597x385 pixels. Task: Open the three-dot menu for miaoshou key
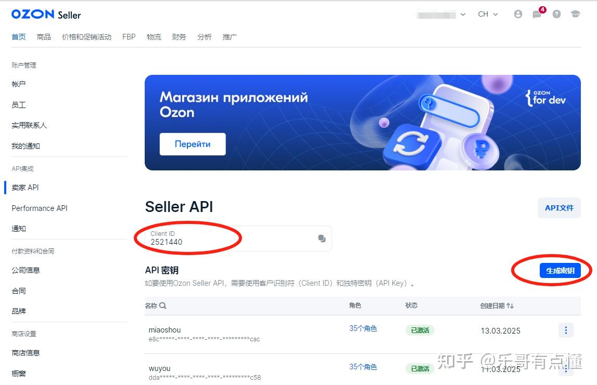(565, 330)
